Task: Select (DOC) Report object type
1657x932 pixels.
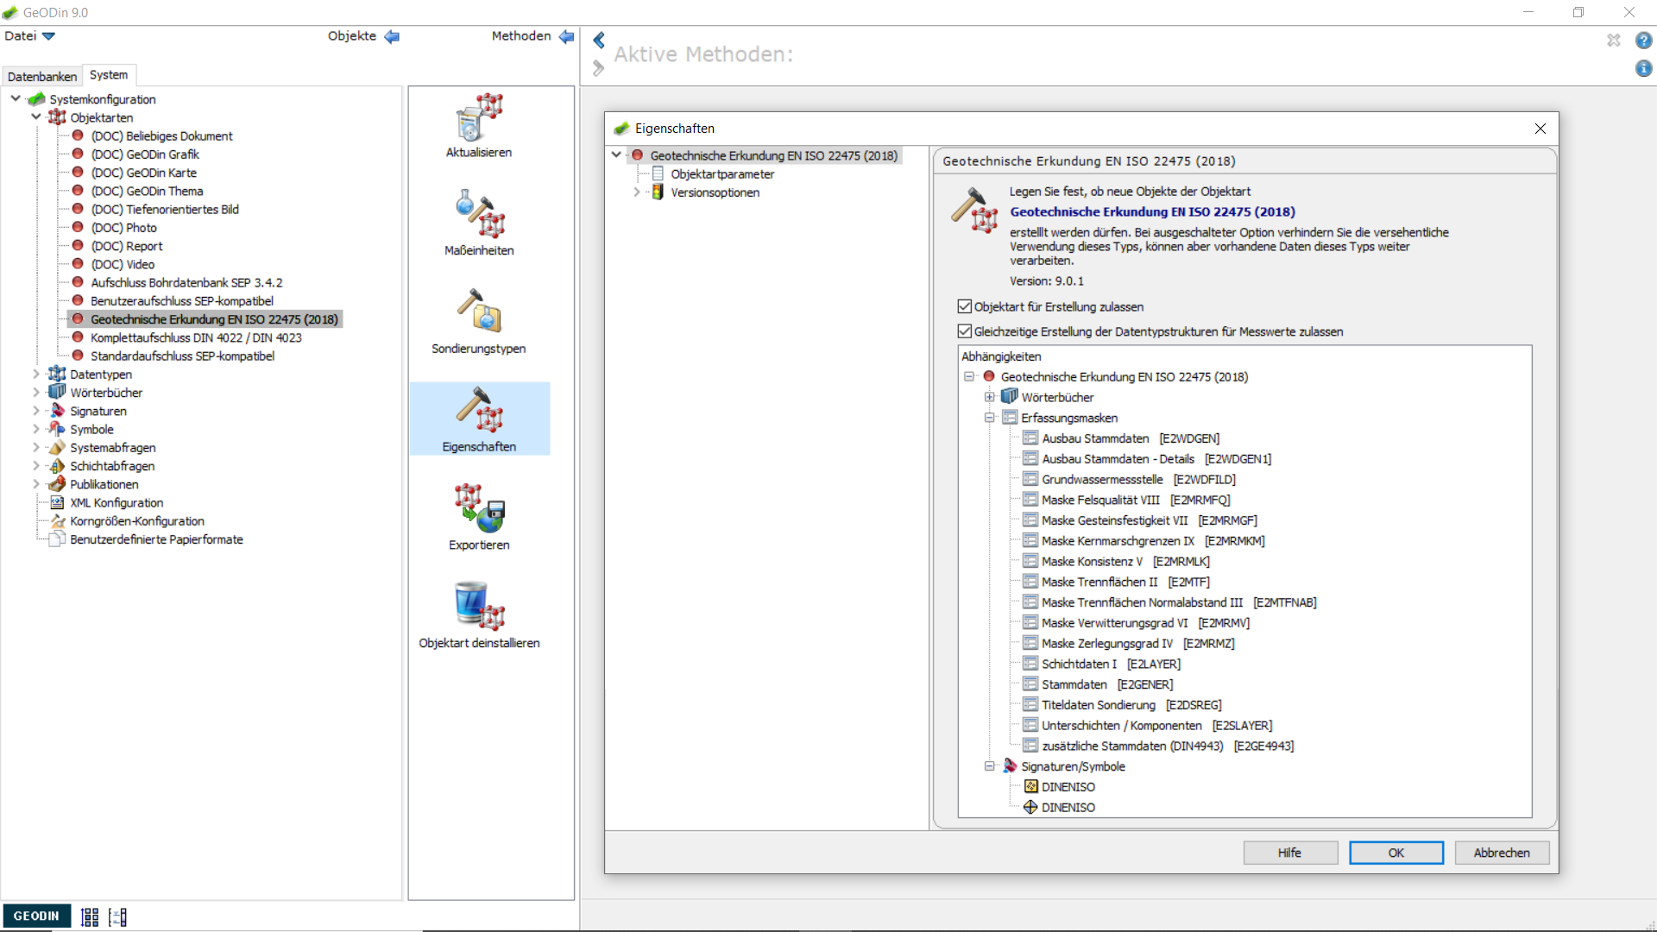Action: click(x=126, y=246)
